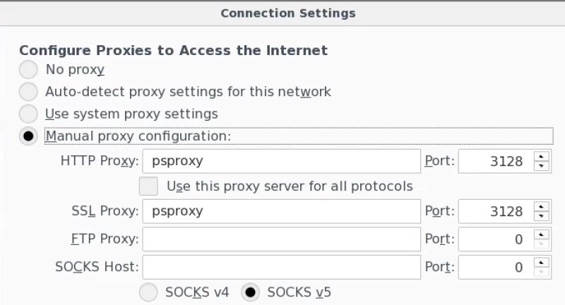The height and width of the screenshot is (305, 565).
Task: Decrease the SSL Proxy port with down arrow
Action: click(541, 216)
